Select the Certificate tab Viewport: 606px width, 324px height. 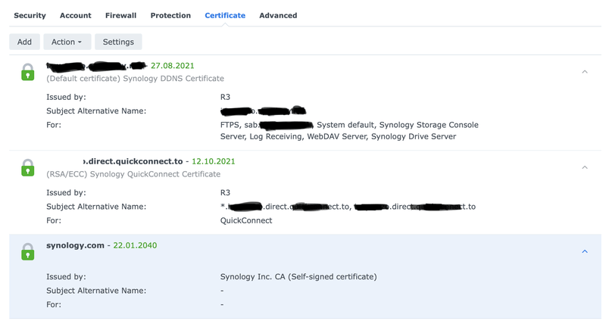tap(225, 15)
